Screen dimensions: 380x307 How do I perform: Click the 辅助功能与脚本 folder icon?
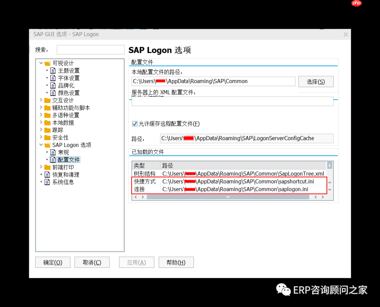[47, 107]
